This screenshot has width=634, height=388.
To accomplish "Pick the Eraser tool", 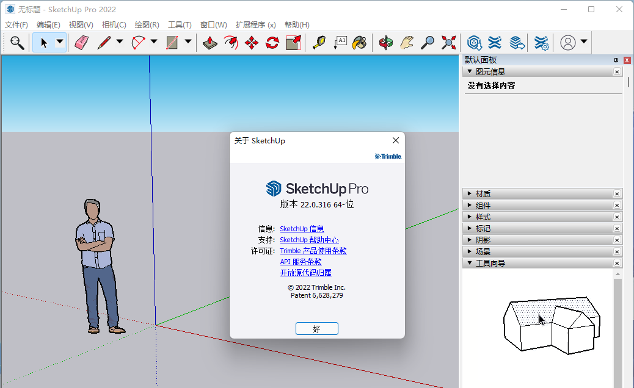I will point(82,42).
